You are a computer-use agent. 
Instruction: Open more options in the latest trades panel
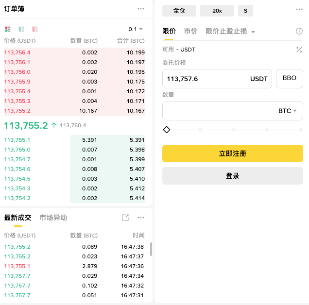141,218
